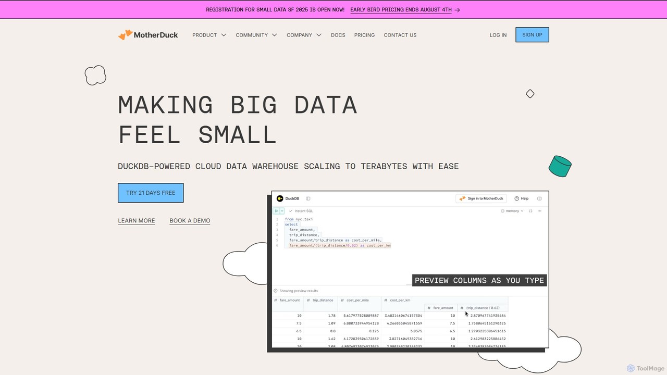This screenshot has width=667, height=375.
Task: Click the Try 21 Days Free button
Action: 151,193
